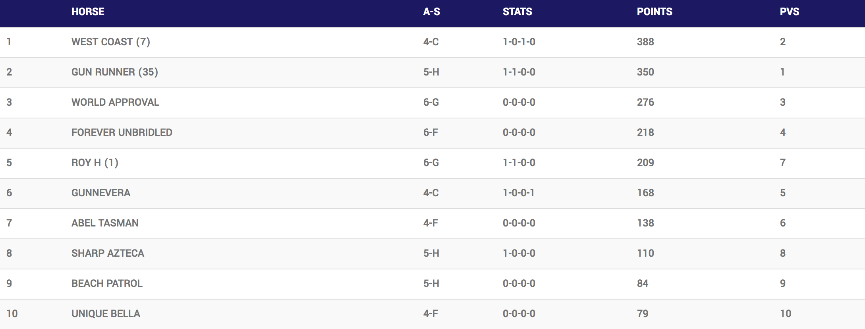Sort by the A-S column header

coord(431,12)
